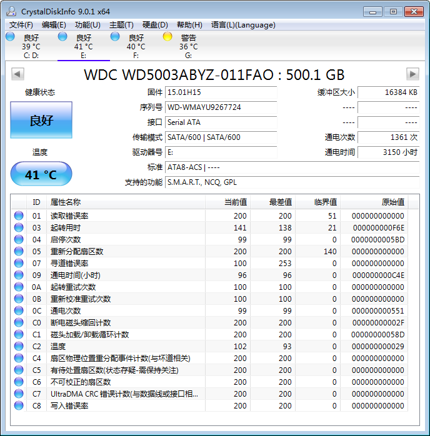Open the 主题(T) menu
Viewport: 430px width, 436px height.
point(121,25)
